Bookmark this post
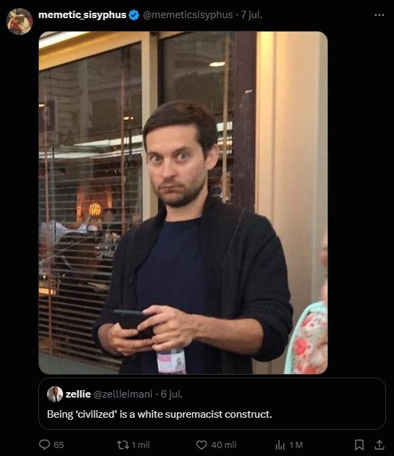This screenshot has width=394, height=456. point(359,445)
